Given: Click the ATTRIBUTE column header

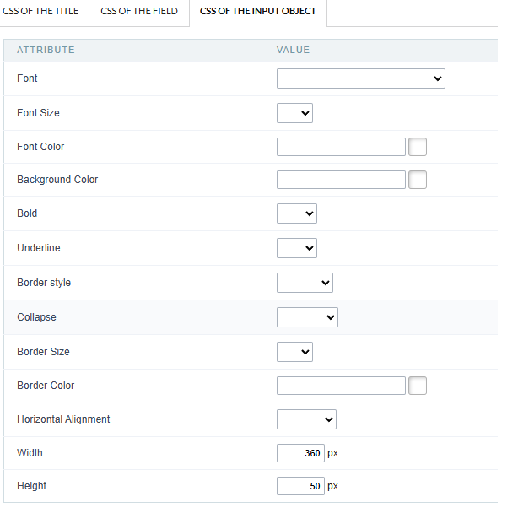Looking at the screenshot, I should (x=46, y=50).
